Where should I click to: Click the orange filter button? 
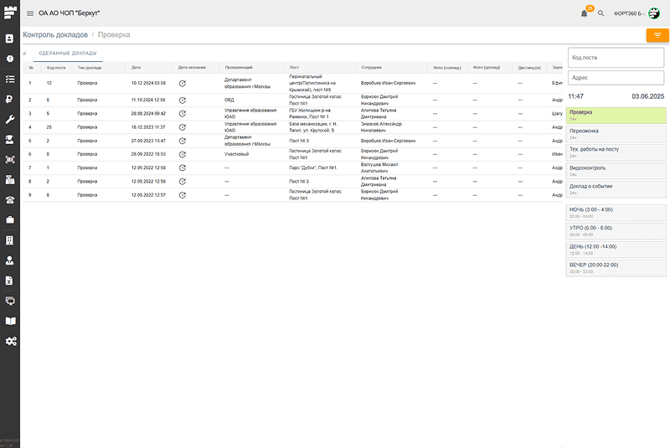[657, 35]
